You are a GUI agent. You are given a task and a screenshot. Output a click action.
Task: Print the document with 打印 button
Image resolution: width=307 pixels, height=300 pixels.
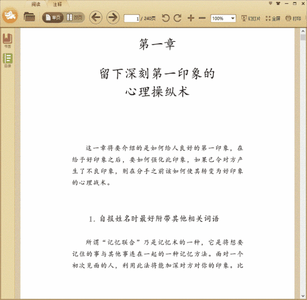click(x=293, y=18)
